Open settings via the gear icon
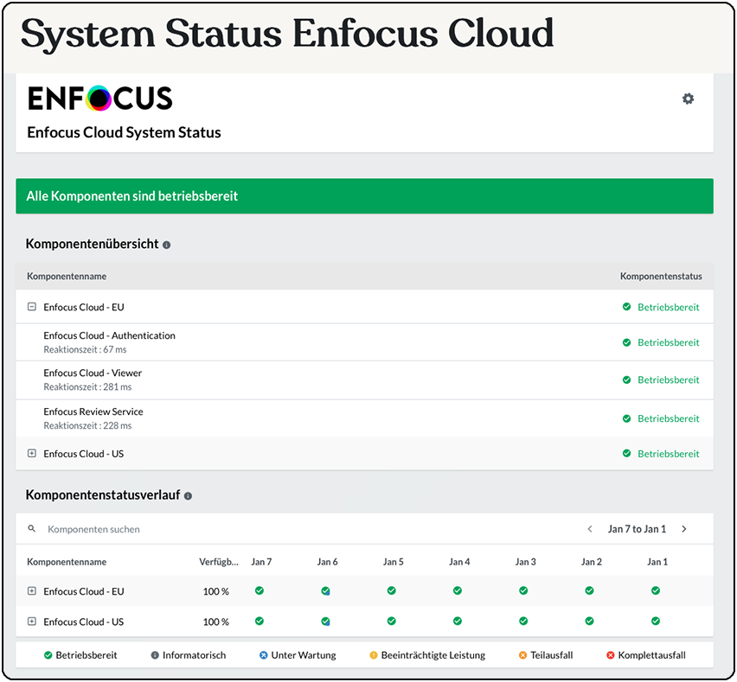The height and width of the screenshot is (682, 737). (688, 99)
